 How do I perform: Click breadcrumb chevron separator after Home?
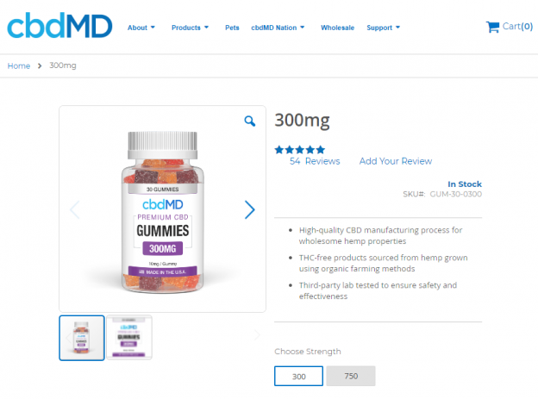(40, 65)
